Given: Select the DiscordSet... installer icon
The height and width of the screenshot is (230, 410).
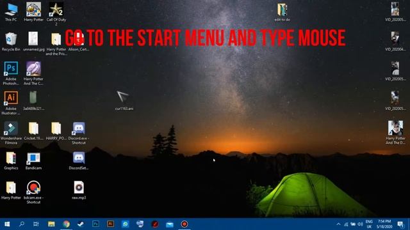Looking at the screenshot, I should coord(79,160).
